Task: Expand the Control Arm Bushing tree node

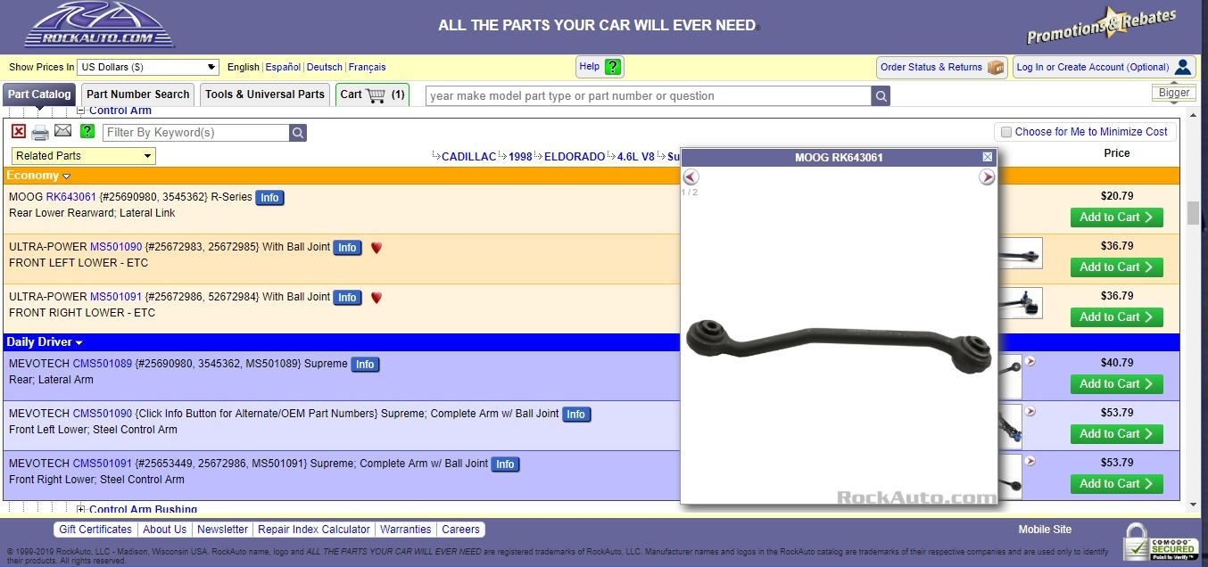Action: pos(80,510)
